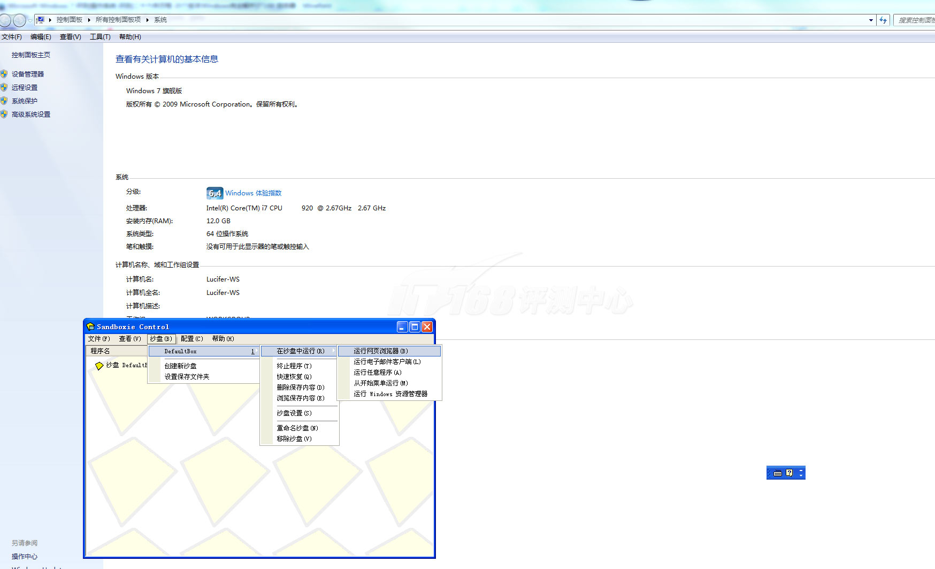Screen dimensions: 935x569
Task: Choose 运行电子邮件客户端(L) menu item
Action: 389,362
